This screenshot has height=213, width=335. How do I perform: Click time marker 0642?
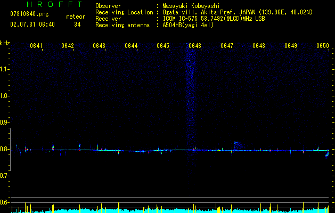(x=68, y=46)
